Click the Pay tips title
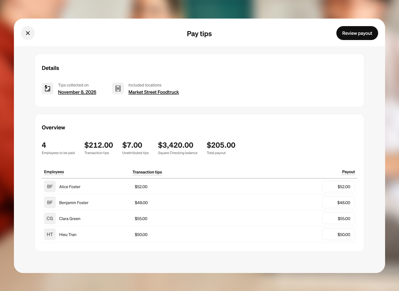Screen dimensions: 399x291 click(199, 34)
